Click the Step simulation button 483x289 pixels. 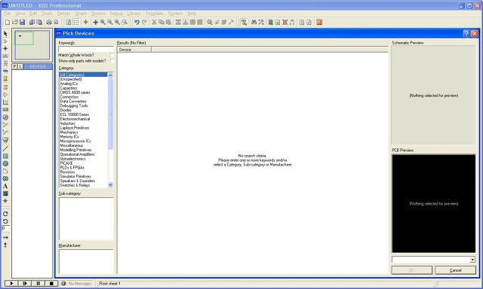pyautogui.click(x=25, y=283)
